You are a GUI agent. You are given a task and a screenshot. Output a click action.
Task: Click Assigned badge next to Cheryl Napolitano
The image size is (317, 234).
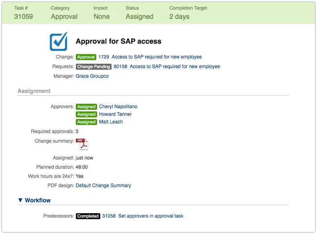[86, 107]
